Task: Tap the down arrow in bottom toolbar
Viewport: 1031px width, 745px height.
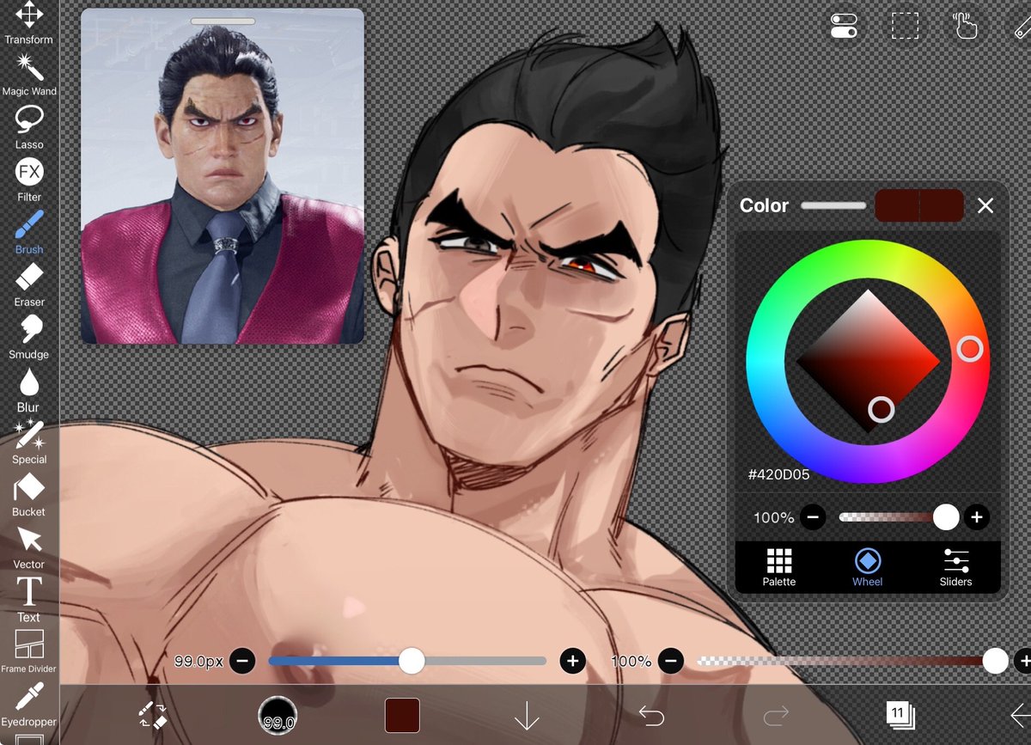Action: pos(527,716)
